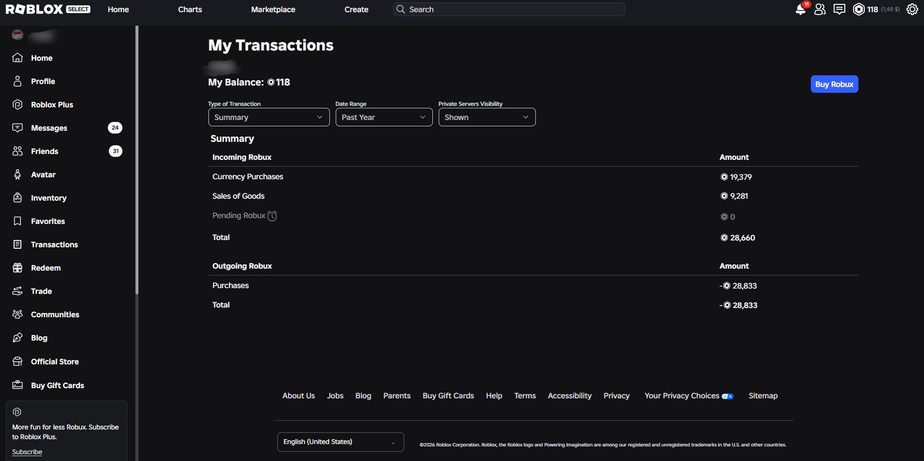
Task: Click the Friends count badge 31
Action: click(x=116, y=151)
